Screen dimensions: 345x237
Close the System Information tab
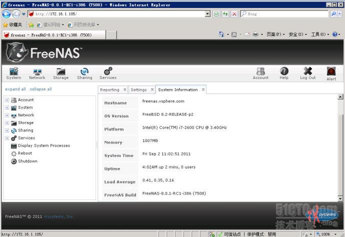point(203,89)
